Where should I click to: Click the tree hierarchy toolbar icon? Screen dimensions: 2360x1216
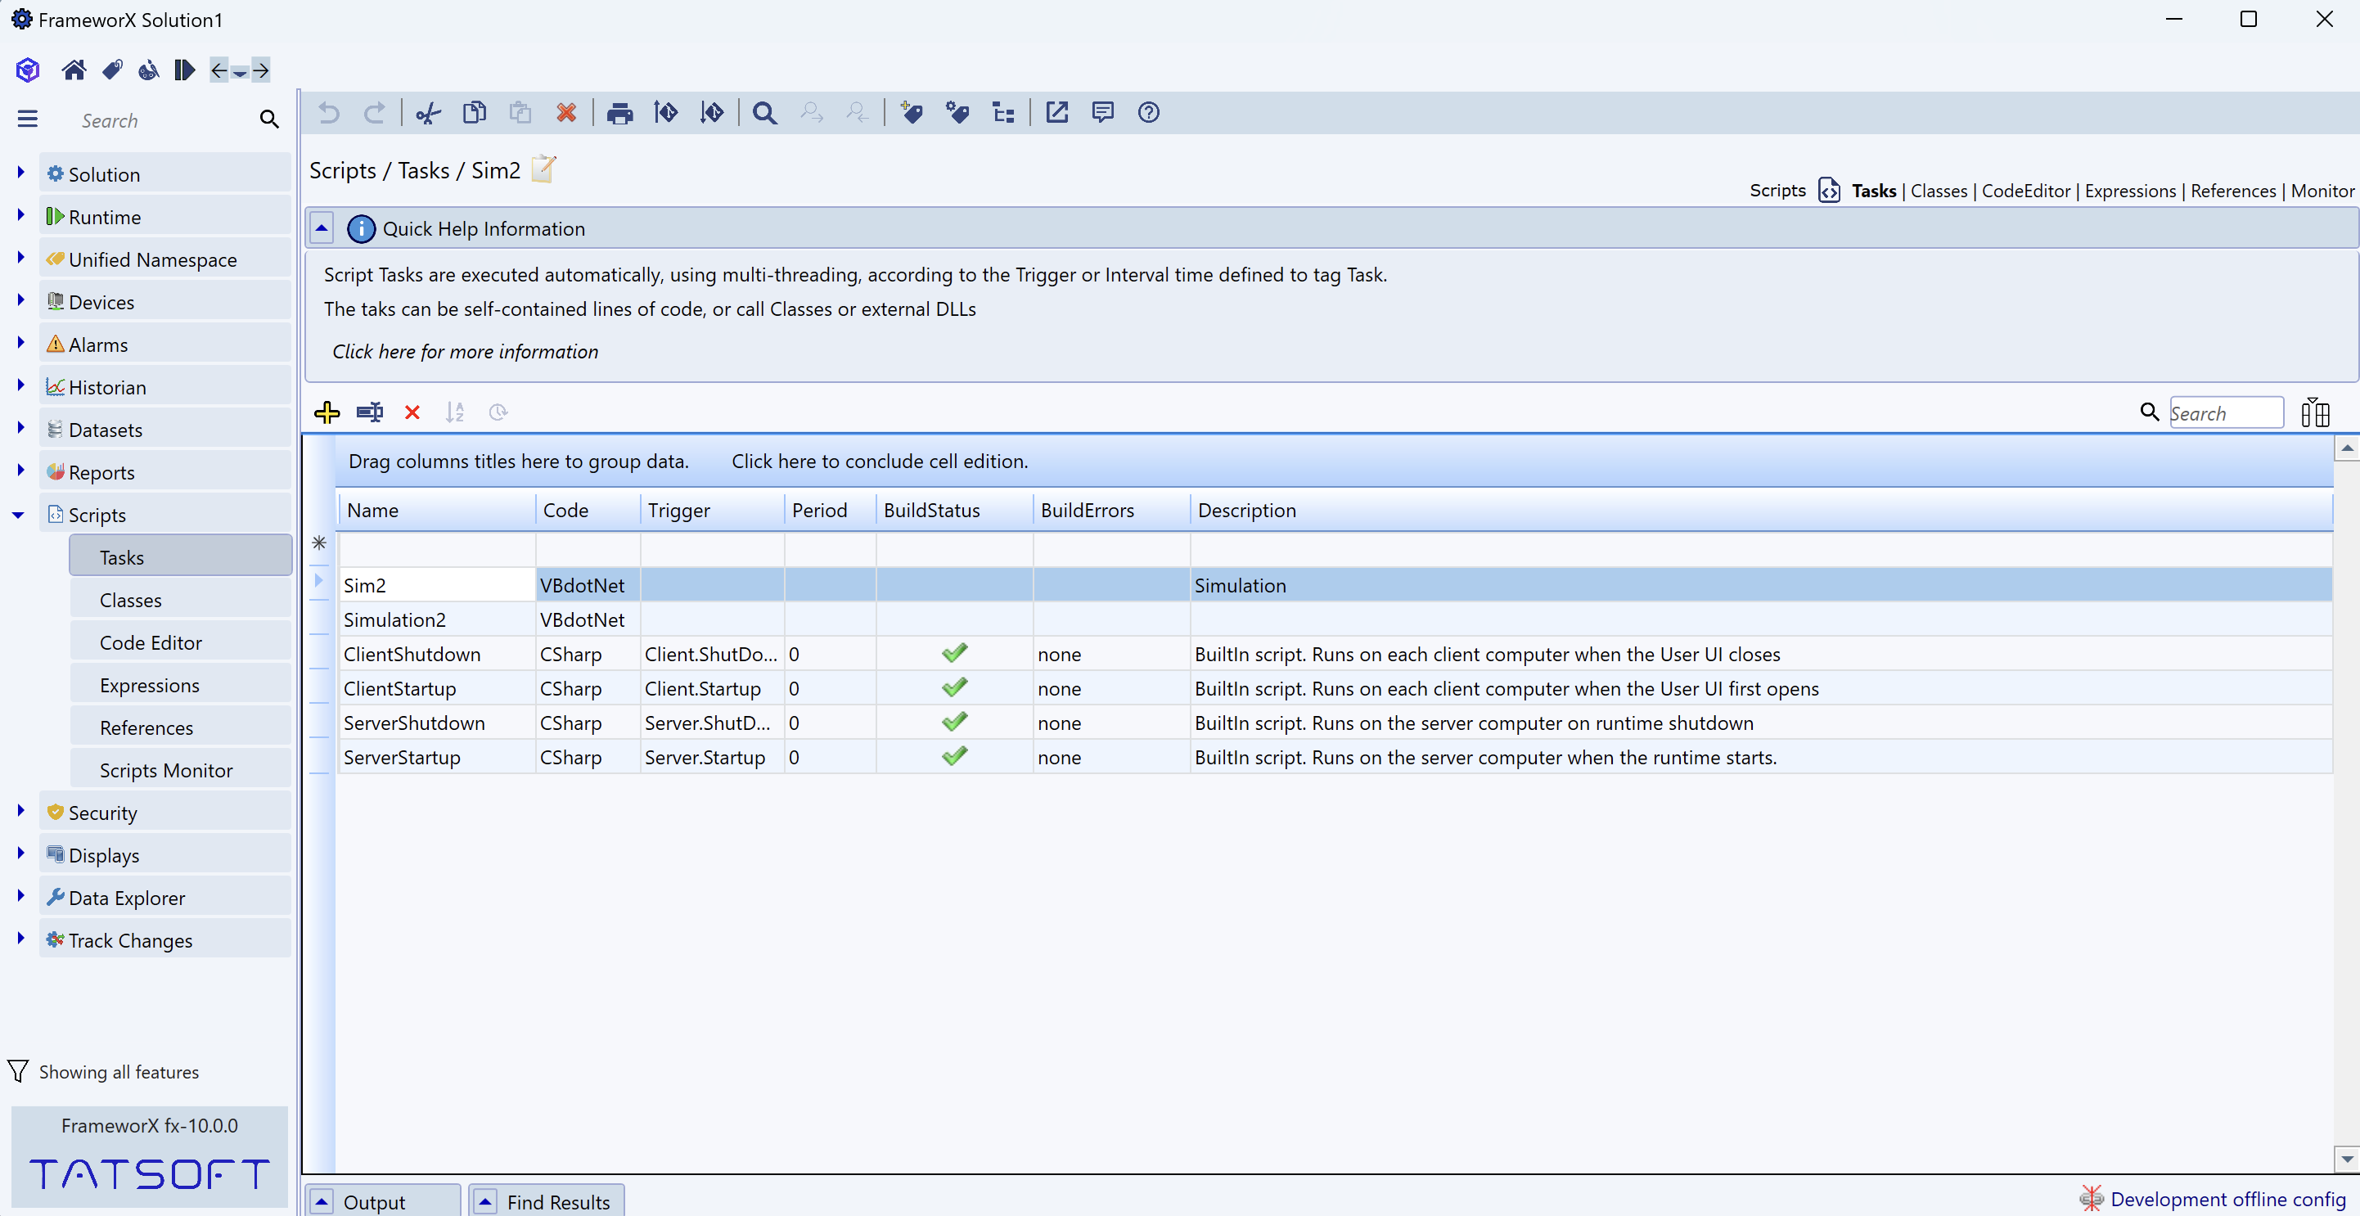click(1003, 113)
